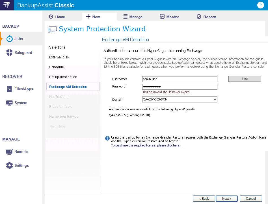
Task: Click the Domain: label
Action: click(x=118, y=100)
